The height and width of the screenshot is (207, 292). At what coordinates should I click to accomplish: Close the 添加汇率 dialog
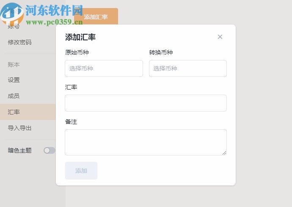point(220,37)
